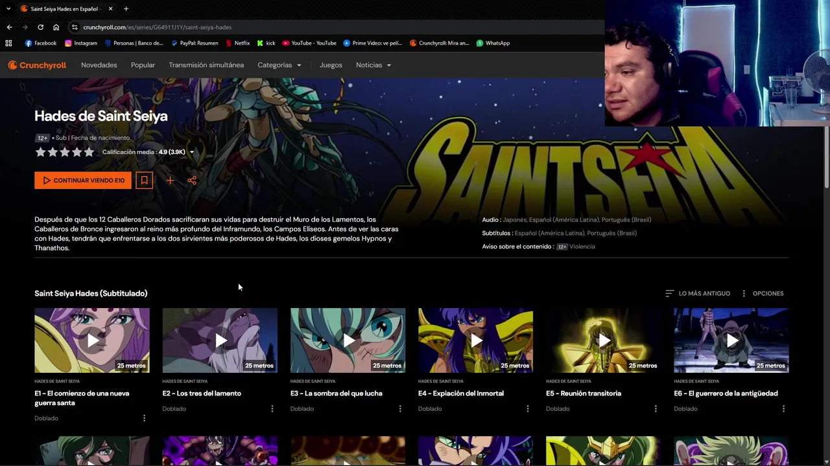Screen dimensions: 830x466
Task: Click the site info icon in the address bar
Action: tap(75, 27)
